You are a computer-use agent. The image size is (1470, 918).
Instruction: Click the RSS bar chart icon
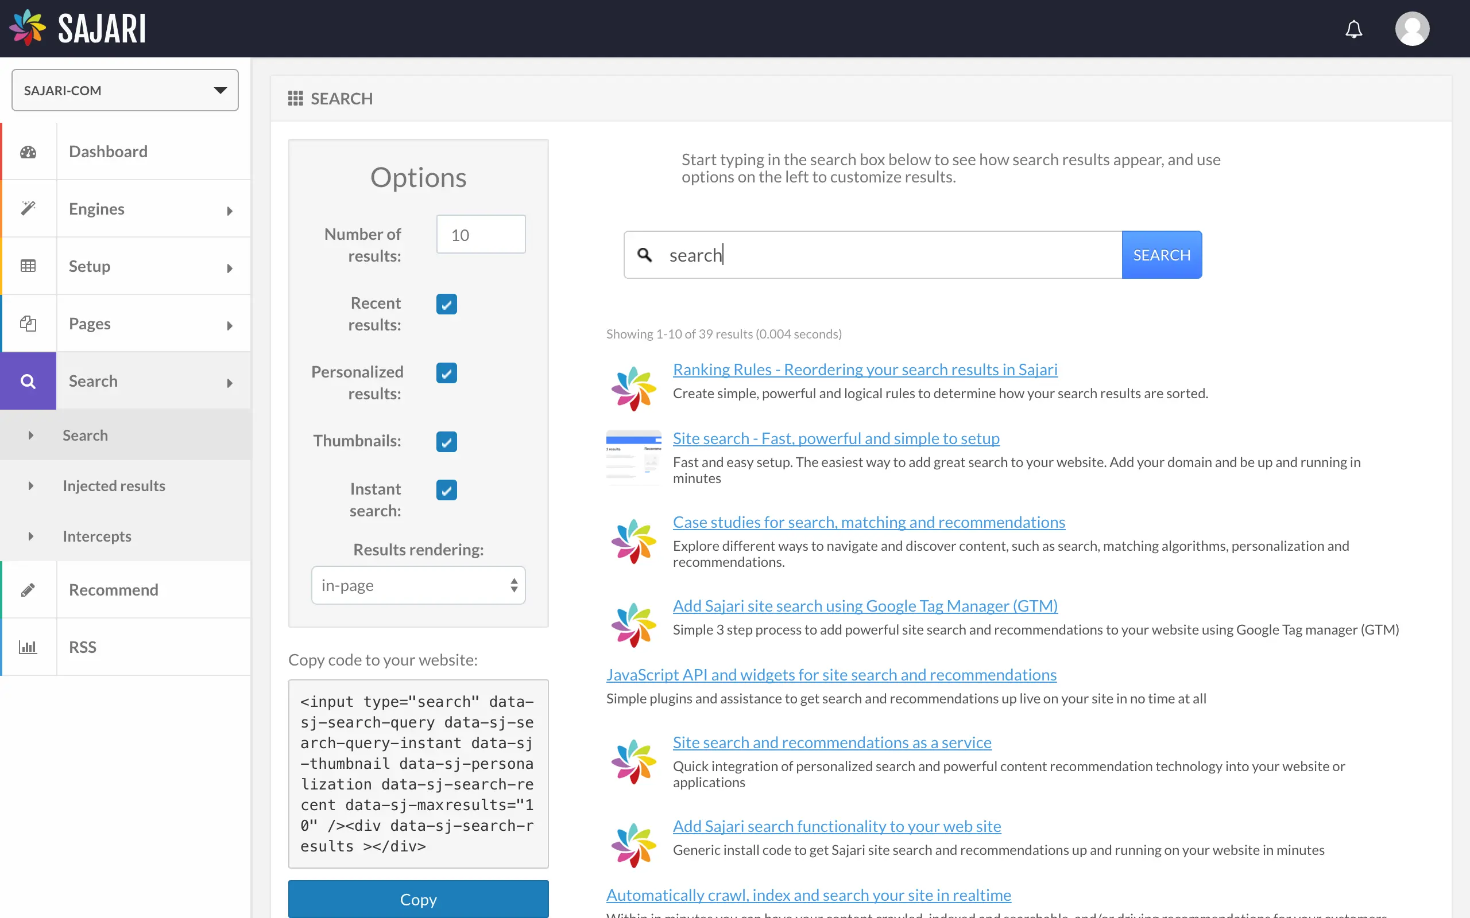point(28,647)
